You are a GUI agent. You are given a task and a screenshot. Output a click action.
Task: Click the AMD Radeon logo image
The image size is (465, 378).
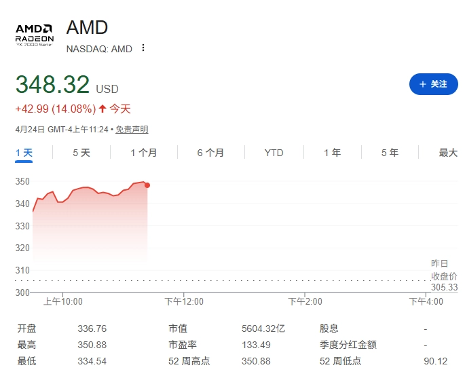click(x=35, y=35)
